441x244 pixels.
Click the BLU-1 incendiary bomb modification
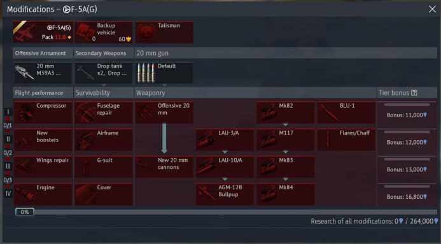point(346,112)
